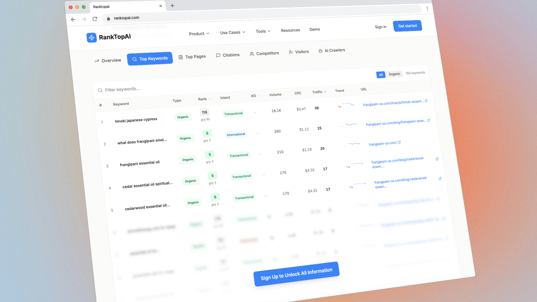This screenshot has width=537, height=302.
Task: Click keyword 'cedar essential oil spiritual...'
Action: pos(147,184)
